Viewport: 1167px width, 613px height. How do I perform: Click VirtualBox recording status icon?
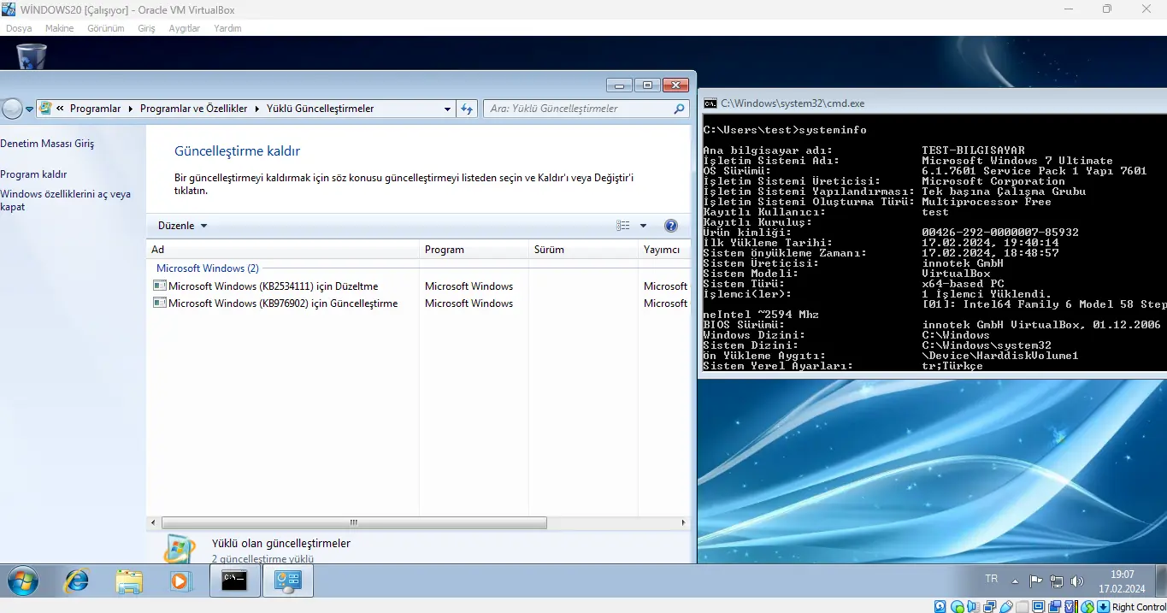point(1055,606)
